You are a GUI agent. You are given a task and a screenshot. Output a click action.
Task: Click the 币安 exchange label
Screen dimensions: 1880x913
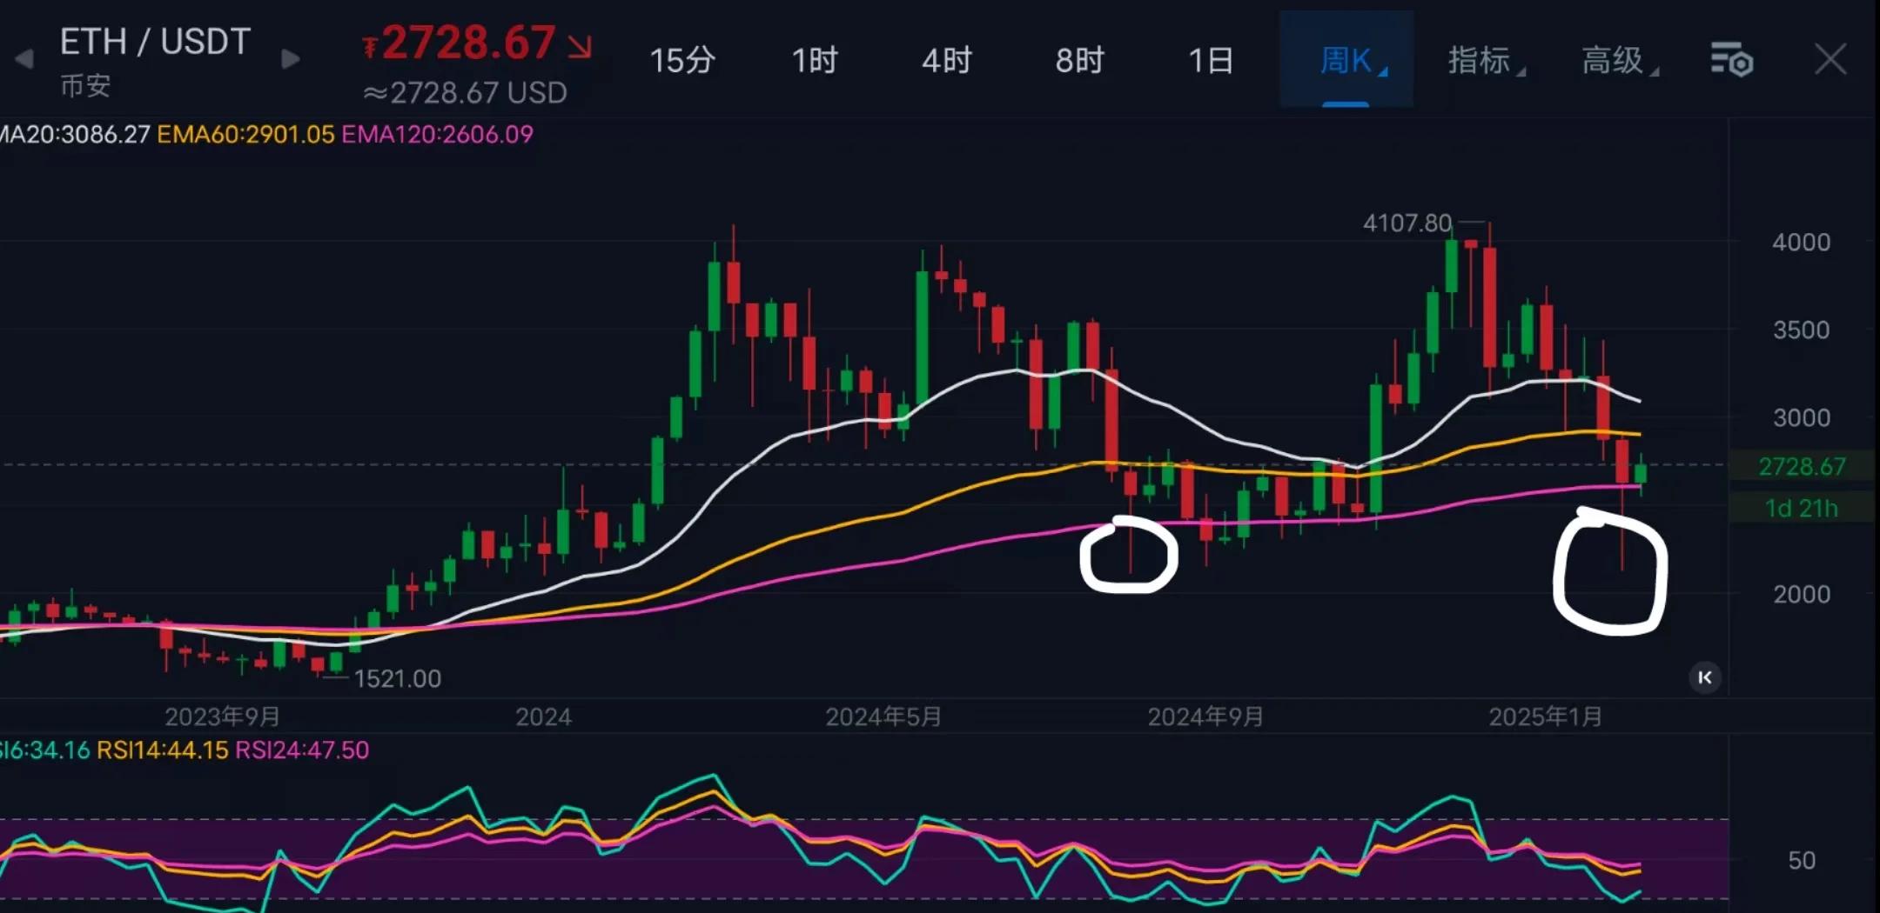coord(85,86)
